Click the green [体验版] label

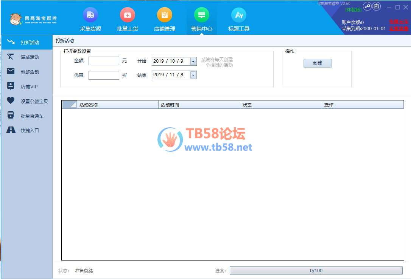(x=353, y=10)
